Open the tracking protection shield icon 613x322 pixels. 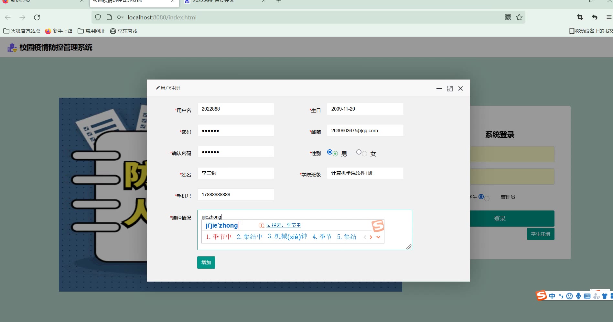point(98,17)
